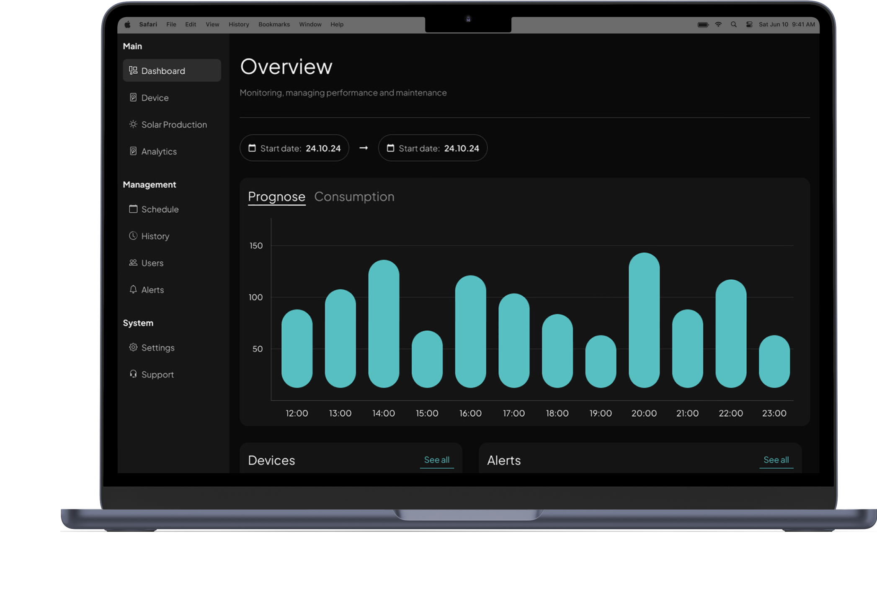The height and width of the screenshot is (603, 877).
Task: Click the Wi-Fi status icon
Action: (x=718, y=24)
